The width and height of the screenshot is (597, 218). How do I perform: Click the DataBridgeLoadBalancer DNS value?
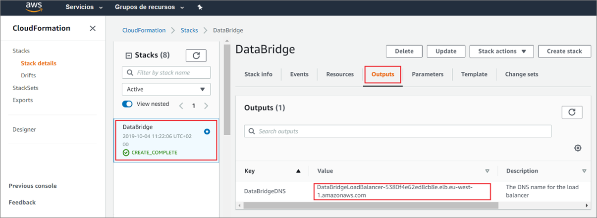point(395,191)
